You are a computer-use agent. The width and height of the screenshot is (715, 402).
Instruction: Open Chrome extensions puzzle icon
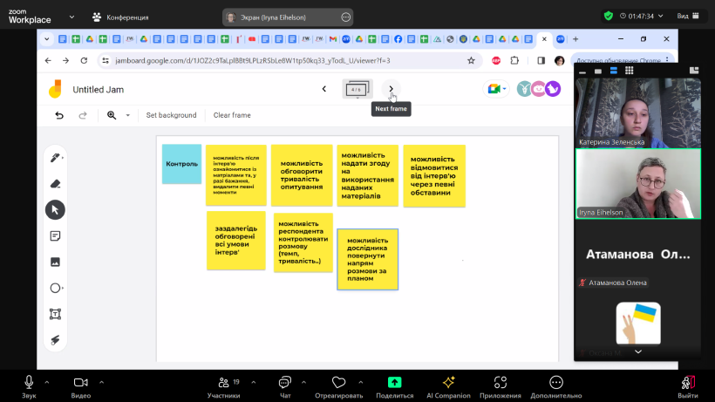(514, 61)
